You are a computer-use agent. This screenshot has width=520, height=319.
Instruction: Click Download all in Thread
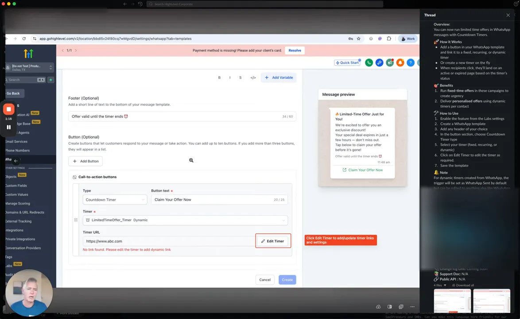[x=463, y=285]
